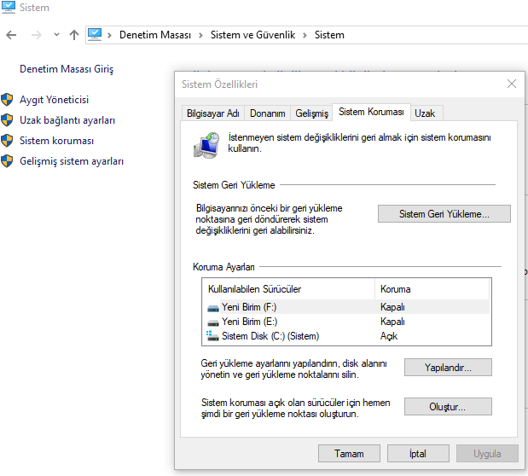Click the Yapılandır... button
The image size is (528, 476).
(448, 368)
